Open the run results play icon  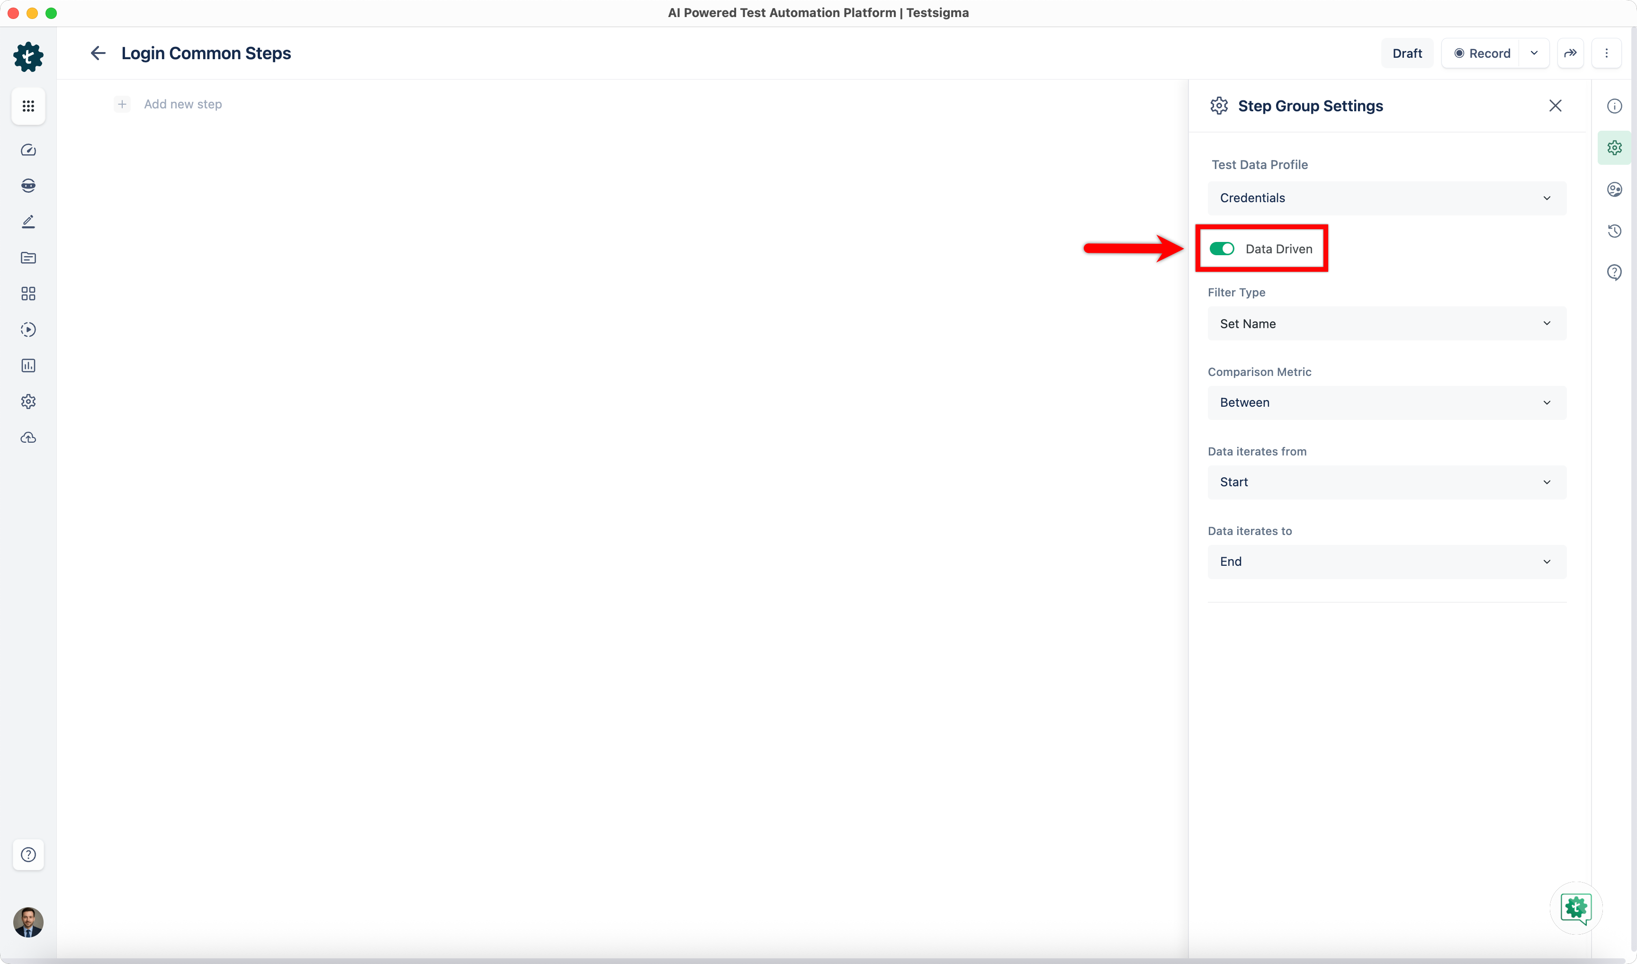(x=28, y=330)
